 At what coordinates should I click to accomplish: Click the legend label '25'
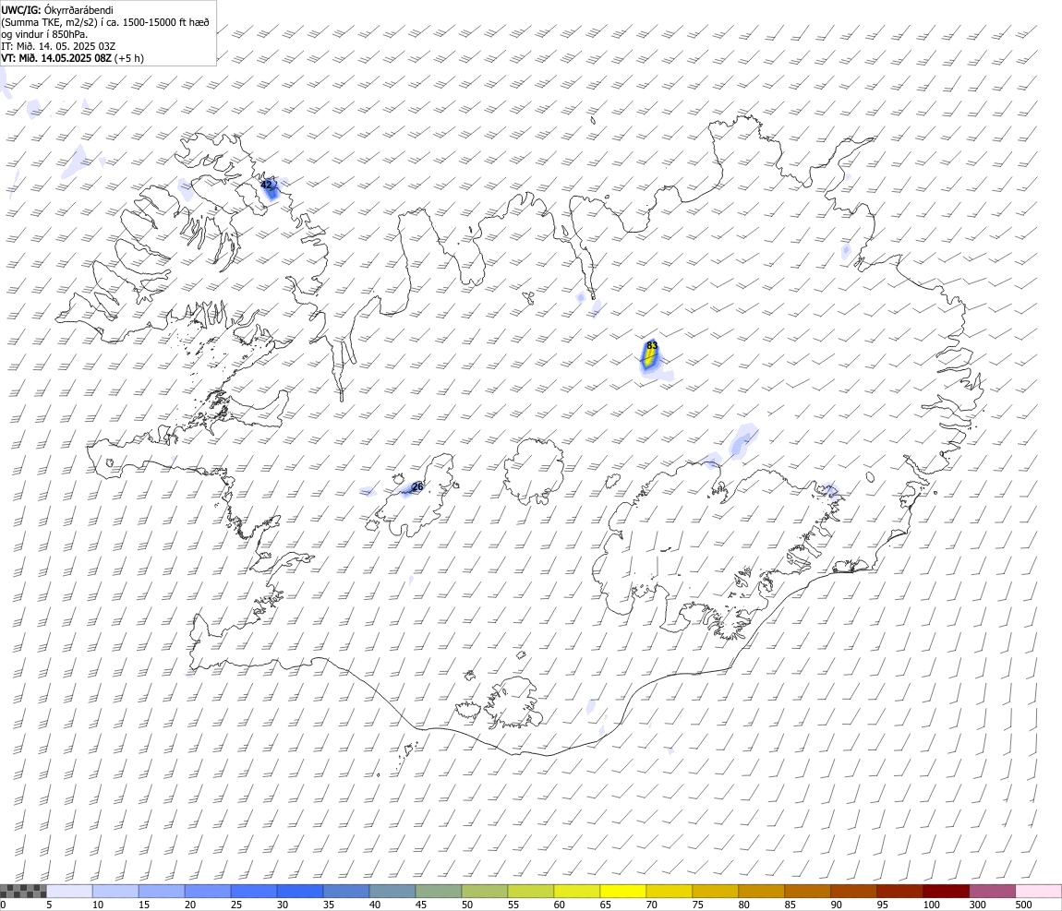pyautogui.click(x=236, y=905)
